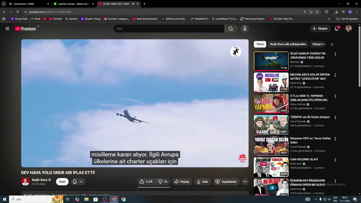Screen dimensions: 361x203
Task: Download the video with İndir
Action: [202, 182]
